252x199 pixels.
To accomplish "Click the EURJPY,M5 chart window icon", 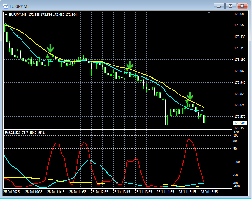I will [5, 6].
